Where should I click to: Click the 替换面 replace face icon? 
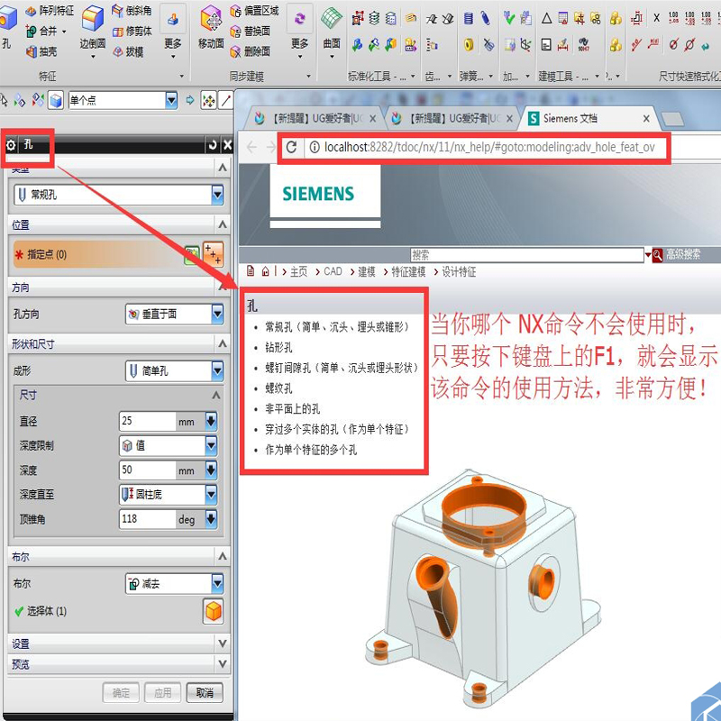(x=235, y=32)
